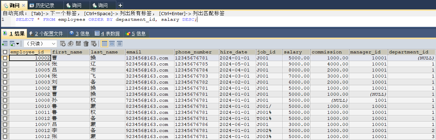
Task: Toggle the select-all checkbox in the header row
Action: 5,52
